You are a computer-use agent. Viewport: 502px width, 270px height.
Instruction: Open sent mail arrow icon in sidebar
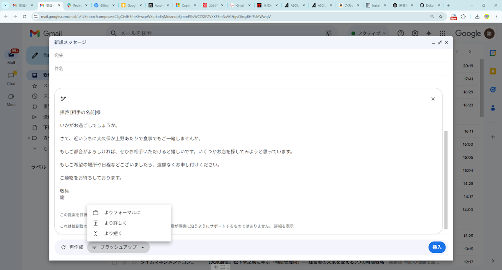35,117
